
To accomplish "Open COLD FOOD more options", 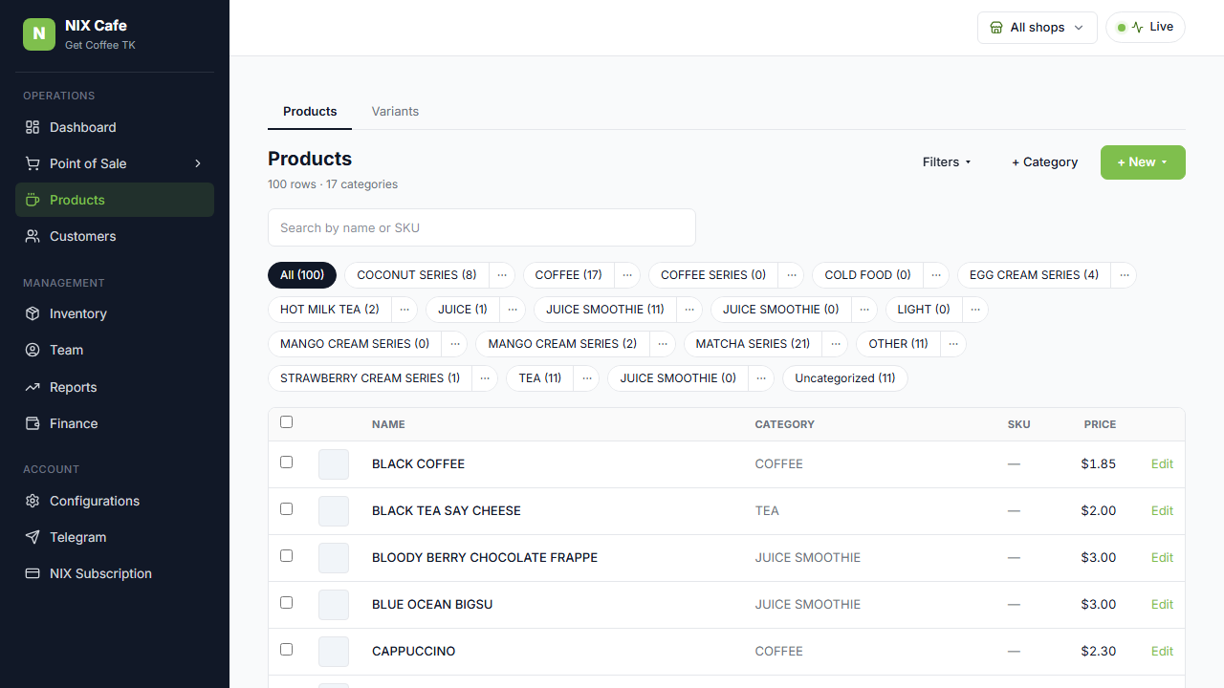I will click(936, 275).
